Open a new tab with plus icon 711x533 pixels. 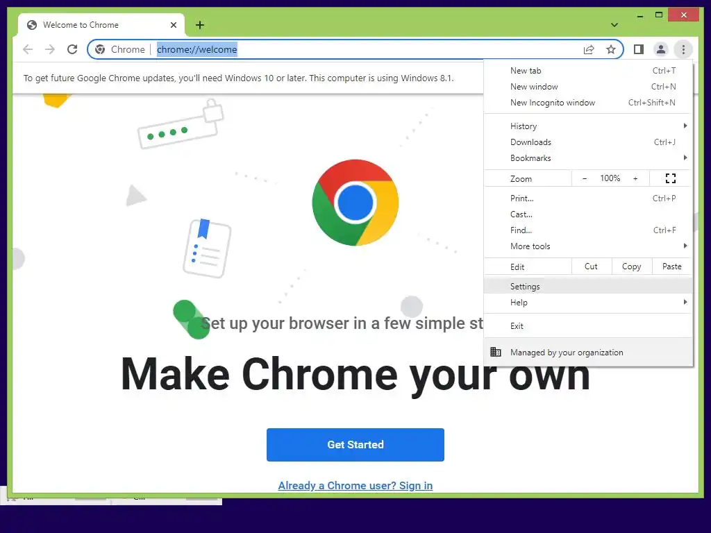pyautogui.click(x=200, y=25)
